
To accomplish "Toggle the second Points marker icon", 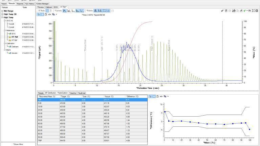I will [100, 10].
